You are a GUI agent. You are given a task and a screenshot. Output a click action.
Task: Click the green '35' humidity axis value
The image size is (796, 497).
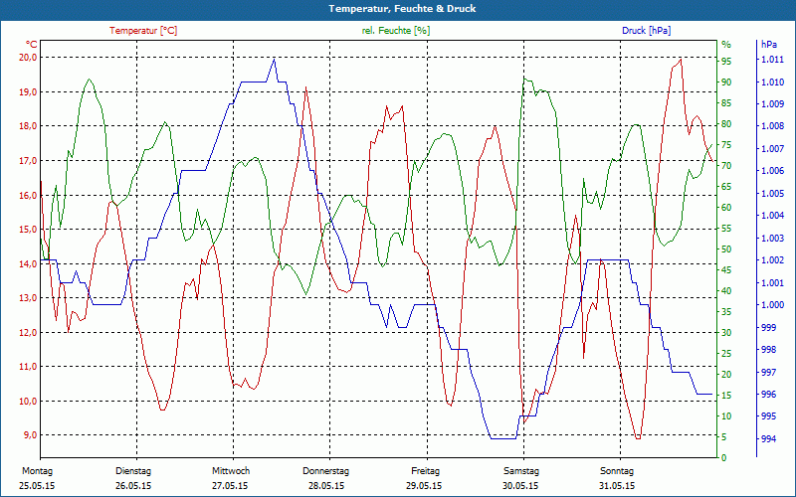coord(727,312)
